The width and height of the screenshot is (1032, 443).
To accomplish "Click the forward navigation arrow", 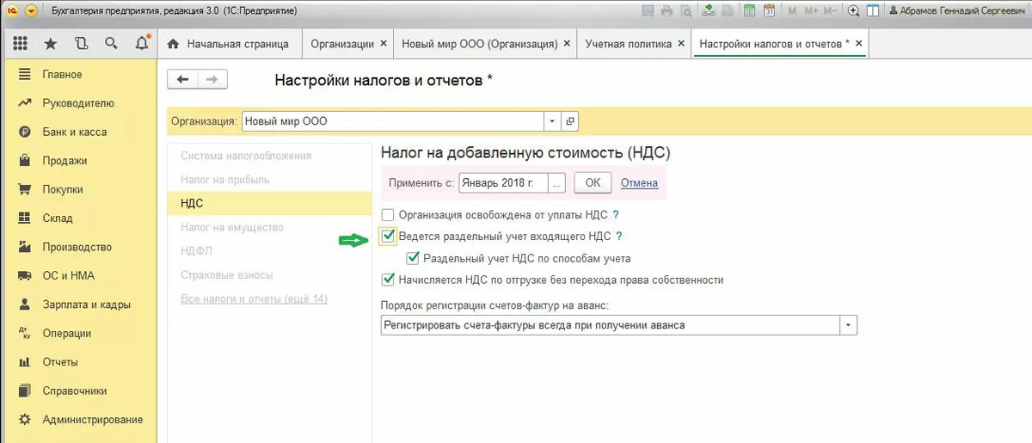I will 212,79.
